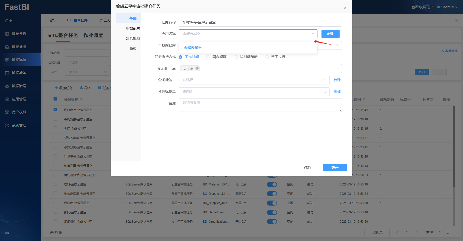Go to the previous page arrow
The image size is (463, 241).
coord(397,232)
